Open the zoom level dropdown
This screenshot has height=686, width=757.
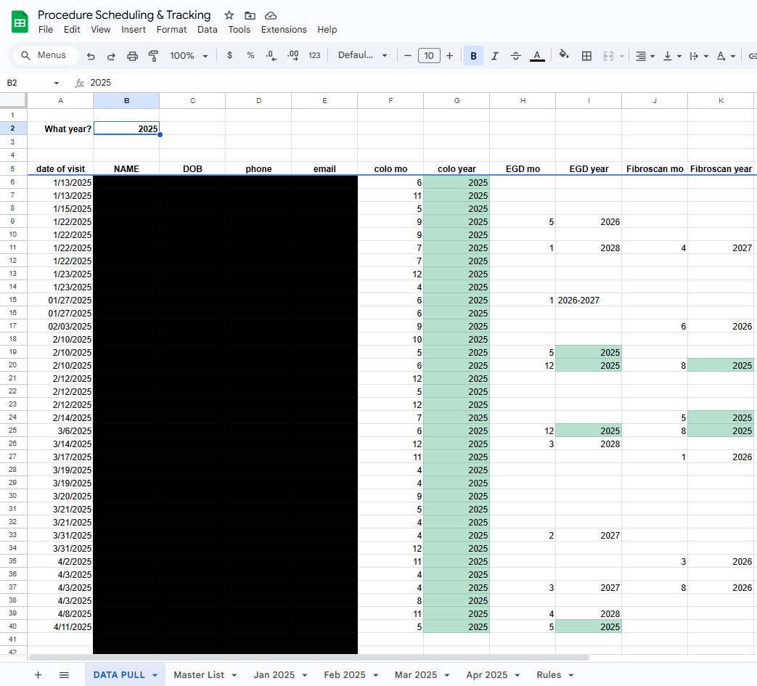click(x=189, y=56)
